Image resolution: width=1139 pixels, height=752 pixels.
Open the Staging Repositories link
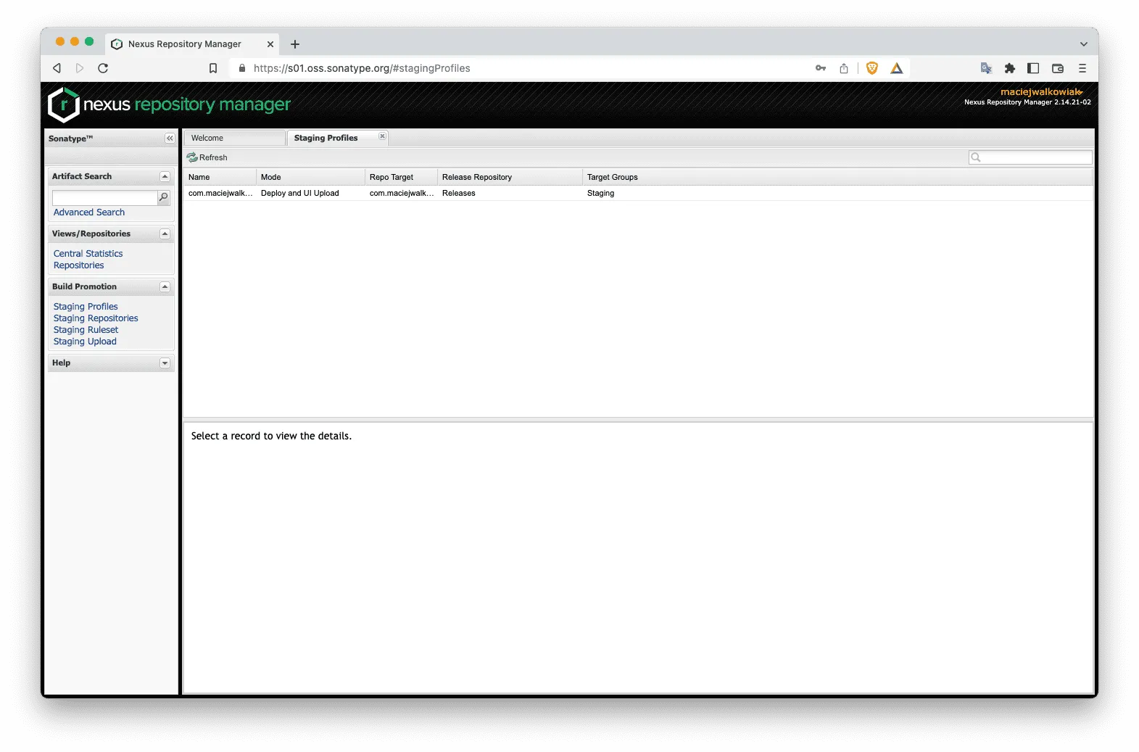tap(96, 318)
